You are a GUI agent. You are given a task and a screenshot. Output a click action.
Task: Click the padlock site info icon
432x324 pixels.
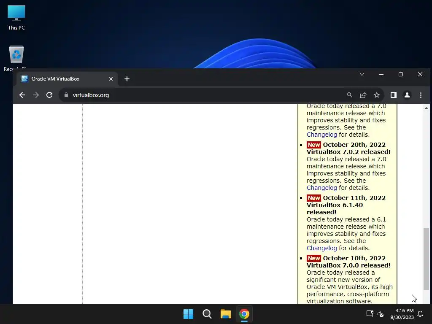point(66,95)
